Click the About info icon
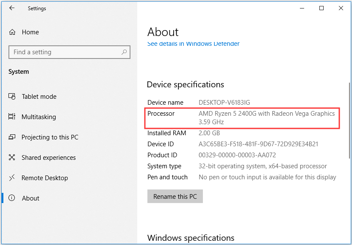This screenshot has width=352, height=245. point(12,198)
